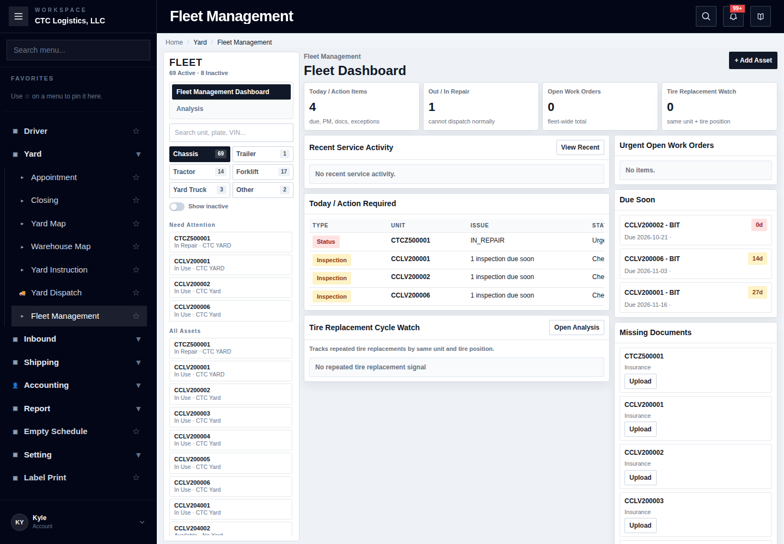
Task: Focus the Search menu field
Action: click(78, 50)
